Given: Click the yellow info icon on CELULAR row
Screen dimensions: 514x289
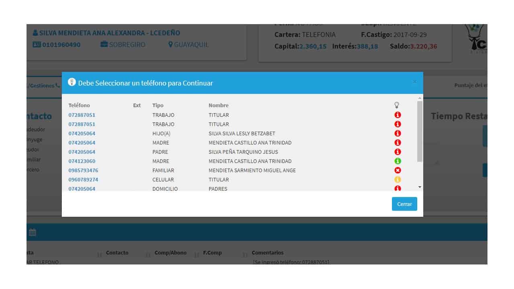Looking at the screenshot, I should (398, 179).
